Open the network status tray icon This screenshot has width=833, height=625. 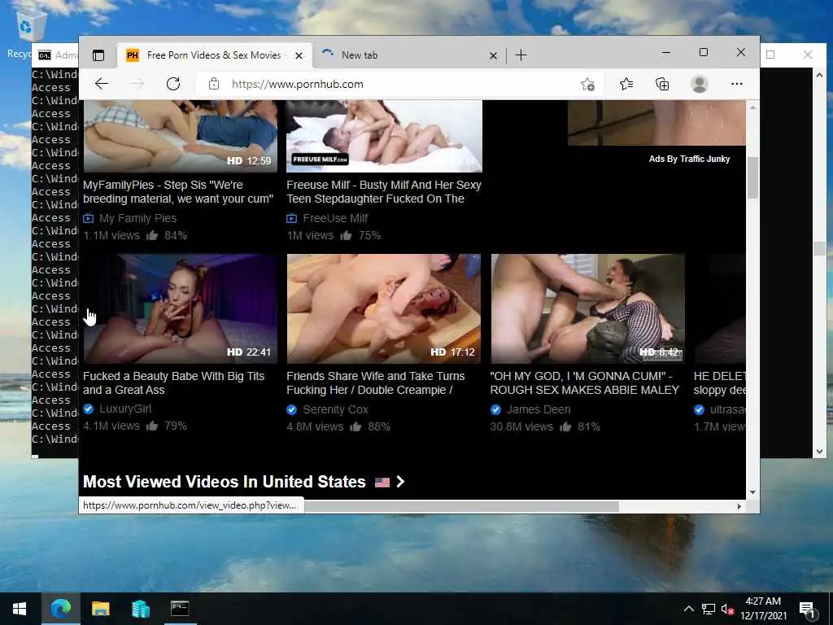point(709,609)
